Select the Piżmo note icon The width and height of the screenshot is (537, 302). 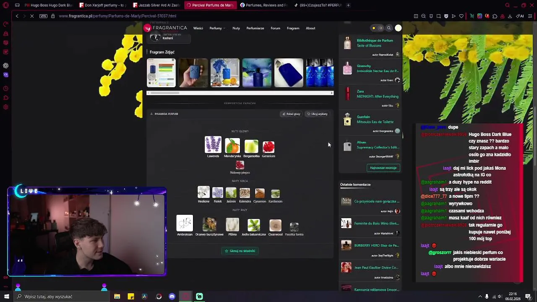(x=232, y=224)
